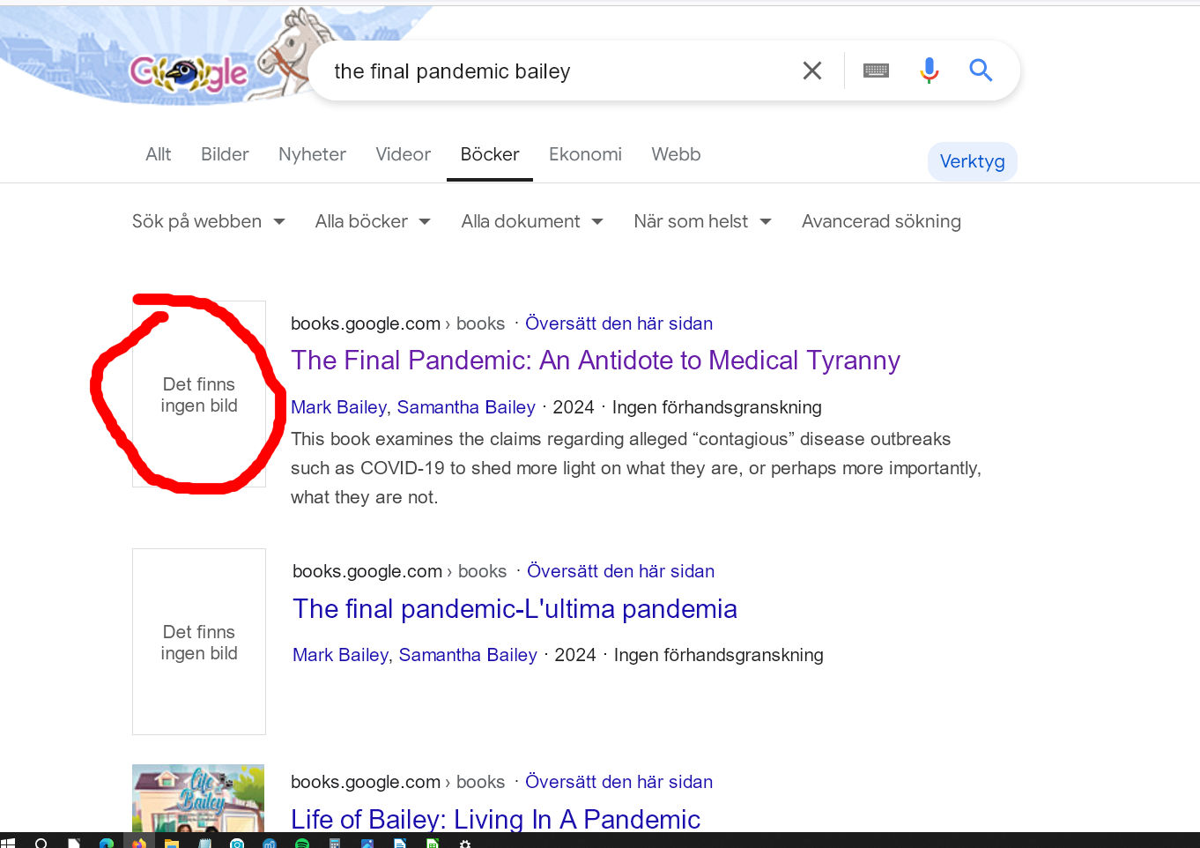
Task: Click Samantha Bailey under L'ultima pandemia result
Action: click(x=468, y=655)
